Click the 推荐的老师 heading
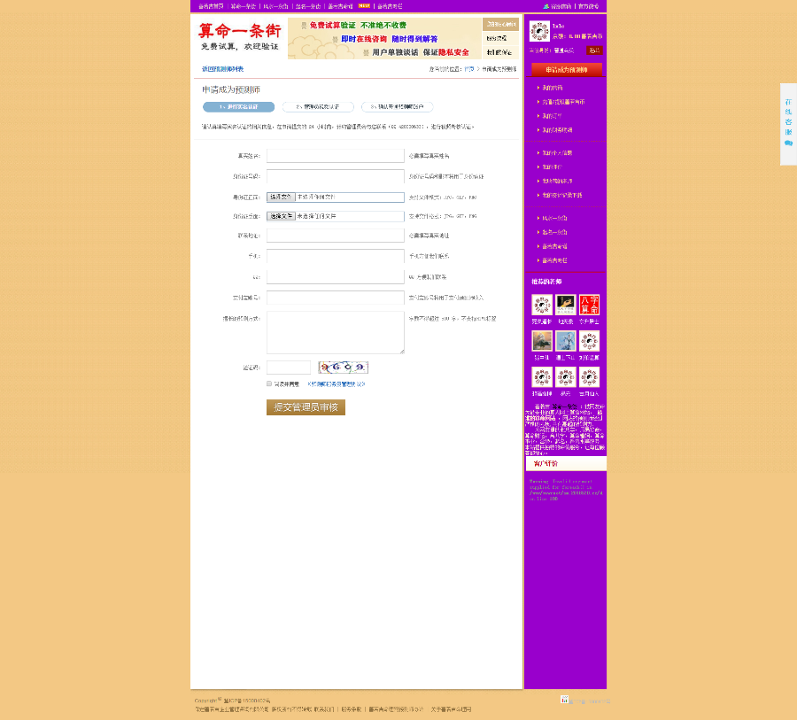This screenshot has height=720, width=797. tap(546, 282)
